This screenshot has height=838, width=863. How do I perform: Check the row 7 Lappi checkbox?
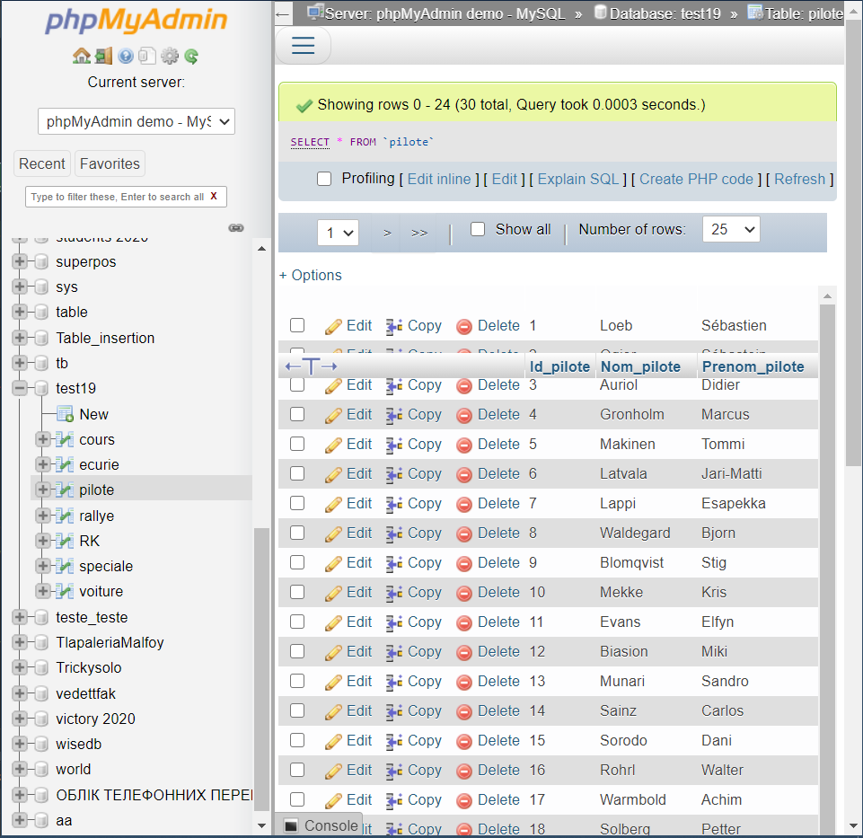coord(297,503)
